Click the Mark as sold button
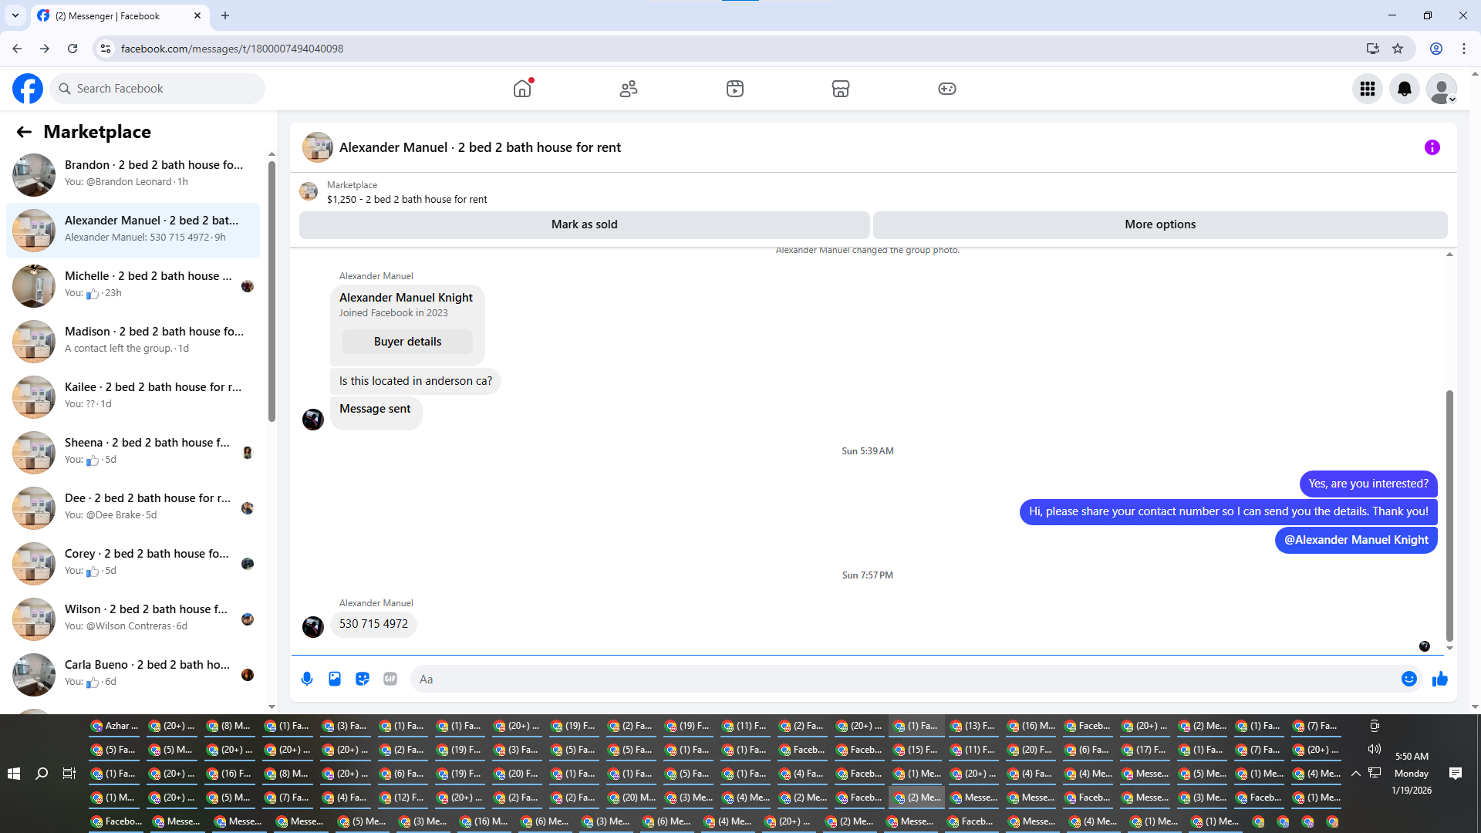 (x=584, y=224)
